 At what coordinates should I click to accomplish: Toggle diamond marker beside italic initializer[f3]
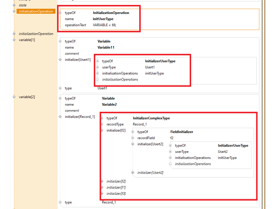[x=102, y=194]
